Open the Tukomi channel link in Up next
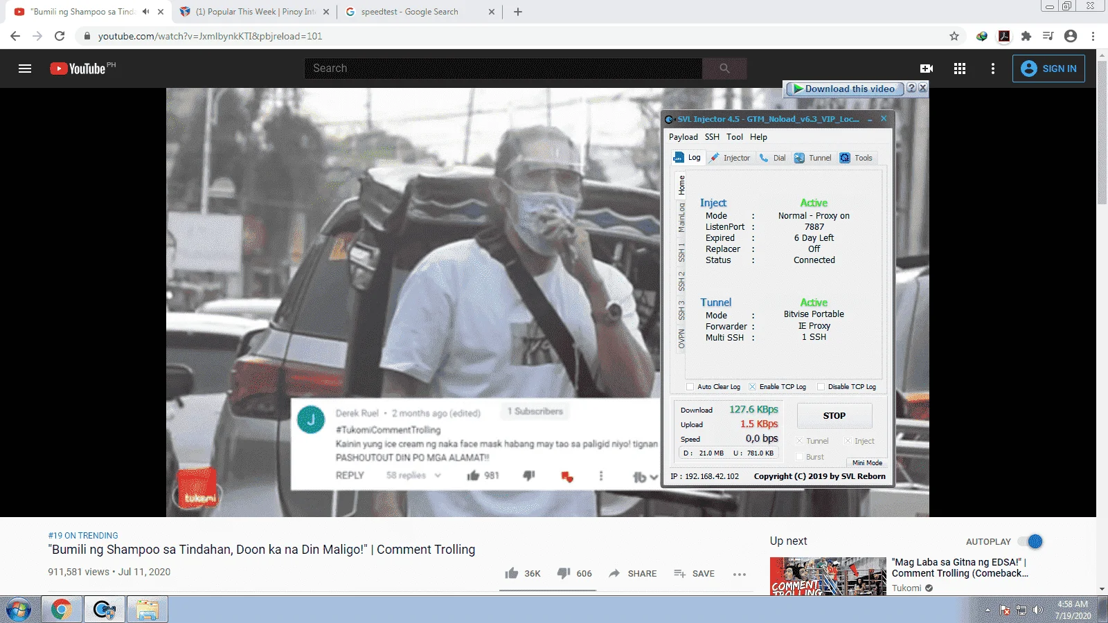 click(x=906, y=588)
